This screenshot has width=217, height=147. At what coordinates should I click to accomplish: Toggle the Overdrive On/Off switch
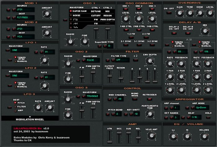tap(168, 13)
